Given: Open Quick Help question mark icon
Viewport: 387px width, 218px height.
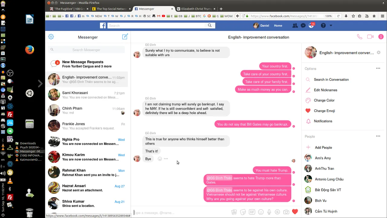Looking at the screenshot, I should pos(323,26).
